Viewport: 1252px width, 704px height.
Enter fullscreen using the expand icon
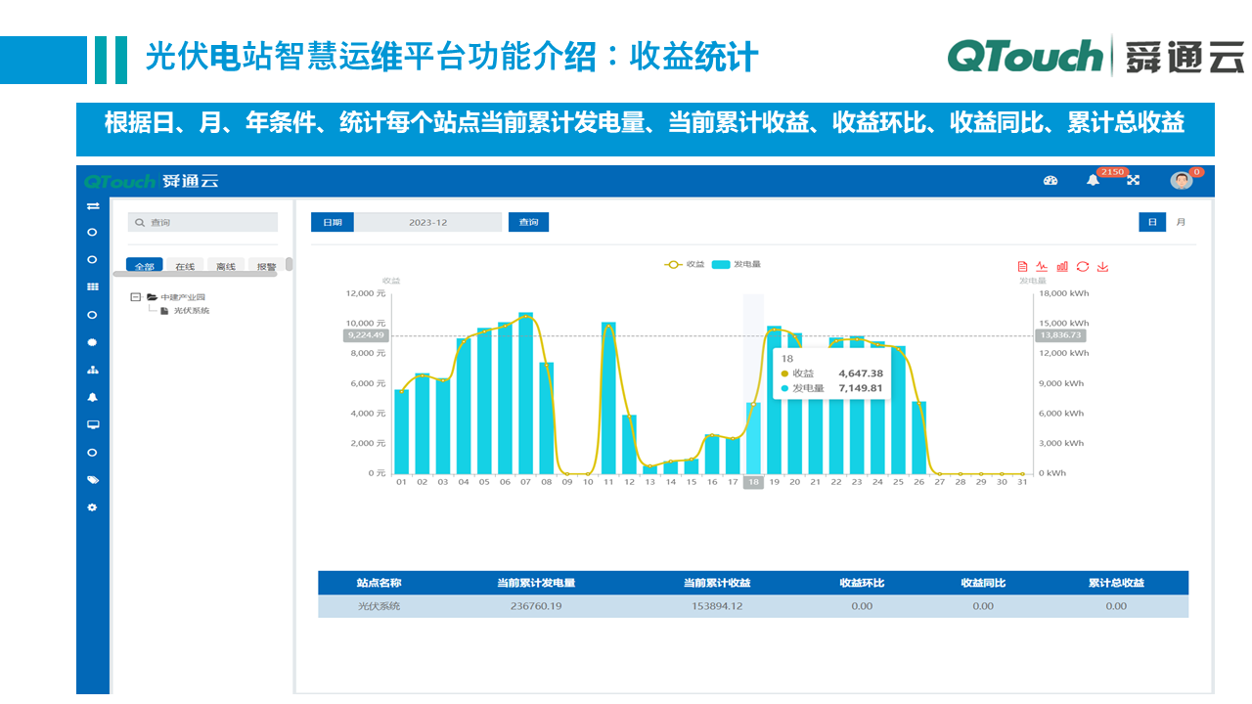tap(1133, 180)
